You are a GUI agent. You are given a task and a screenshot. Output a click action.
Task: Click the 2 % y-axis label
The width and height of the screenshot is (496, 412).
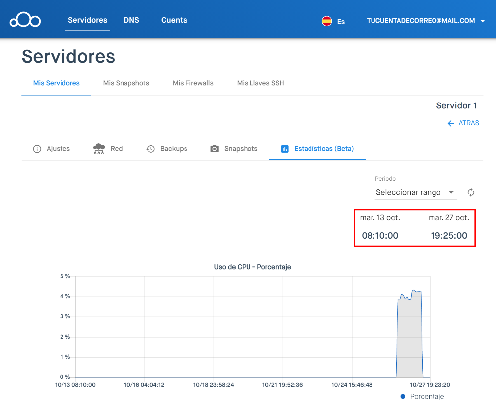pos(65,337)
